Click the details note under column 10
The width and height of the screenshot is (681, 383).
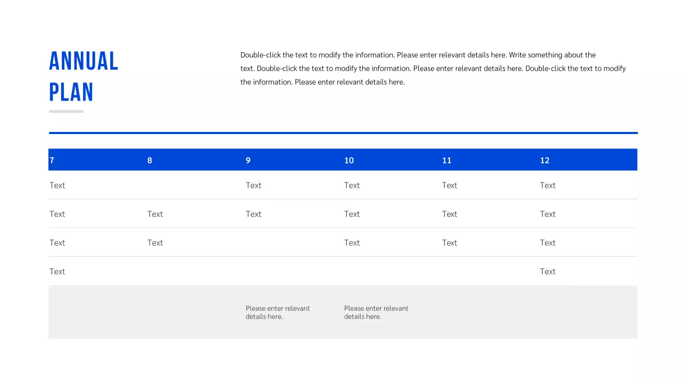coord(376,312)
